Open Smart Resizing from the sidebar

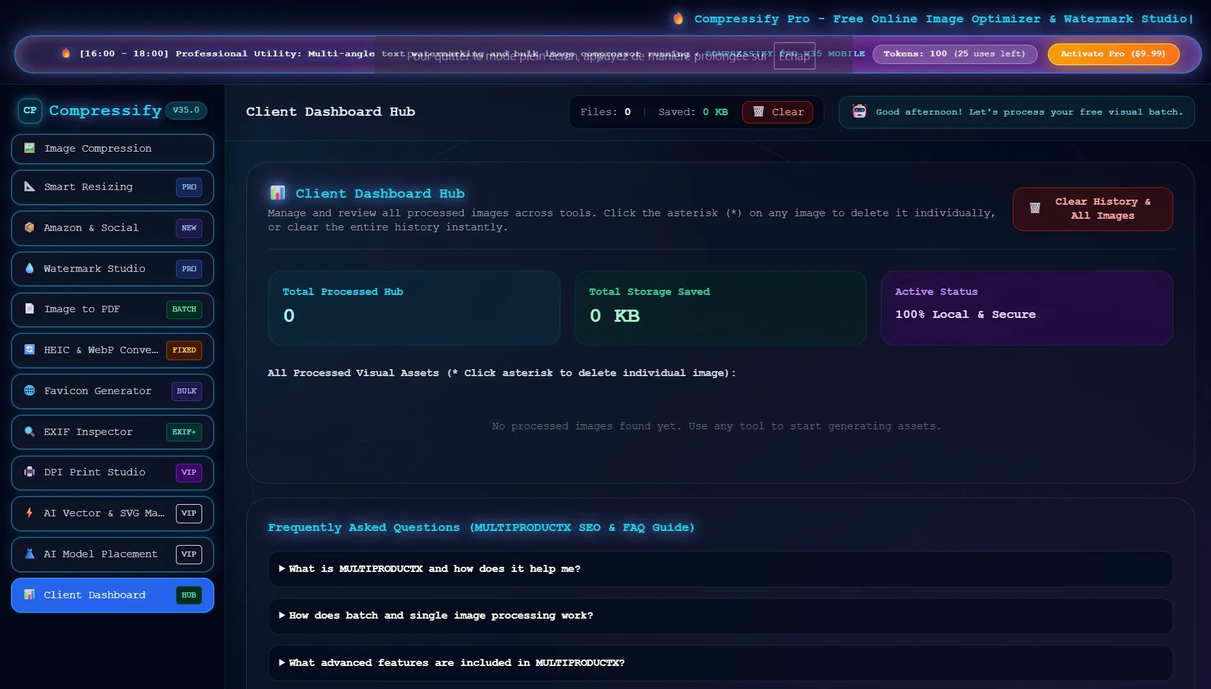pyautogui.click(x=113, y=187)
